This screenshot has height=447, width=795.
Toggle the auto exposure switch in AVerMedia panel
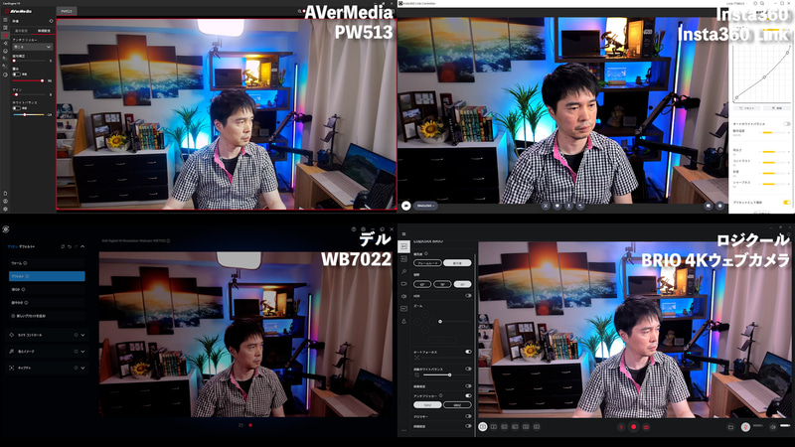point(16,74)
